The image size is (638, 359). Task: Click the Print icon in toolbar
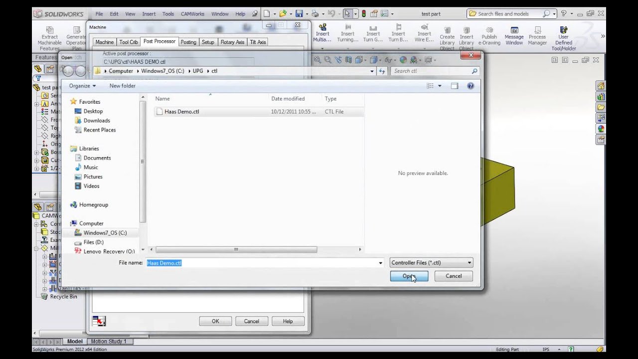(x=315, y=14)
